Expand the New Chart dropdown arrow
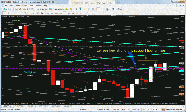 click(7, 9)
